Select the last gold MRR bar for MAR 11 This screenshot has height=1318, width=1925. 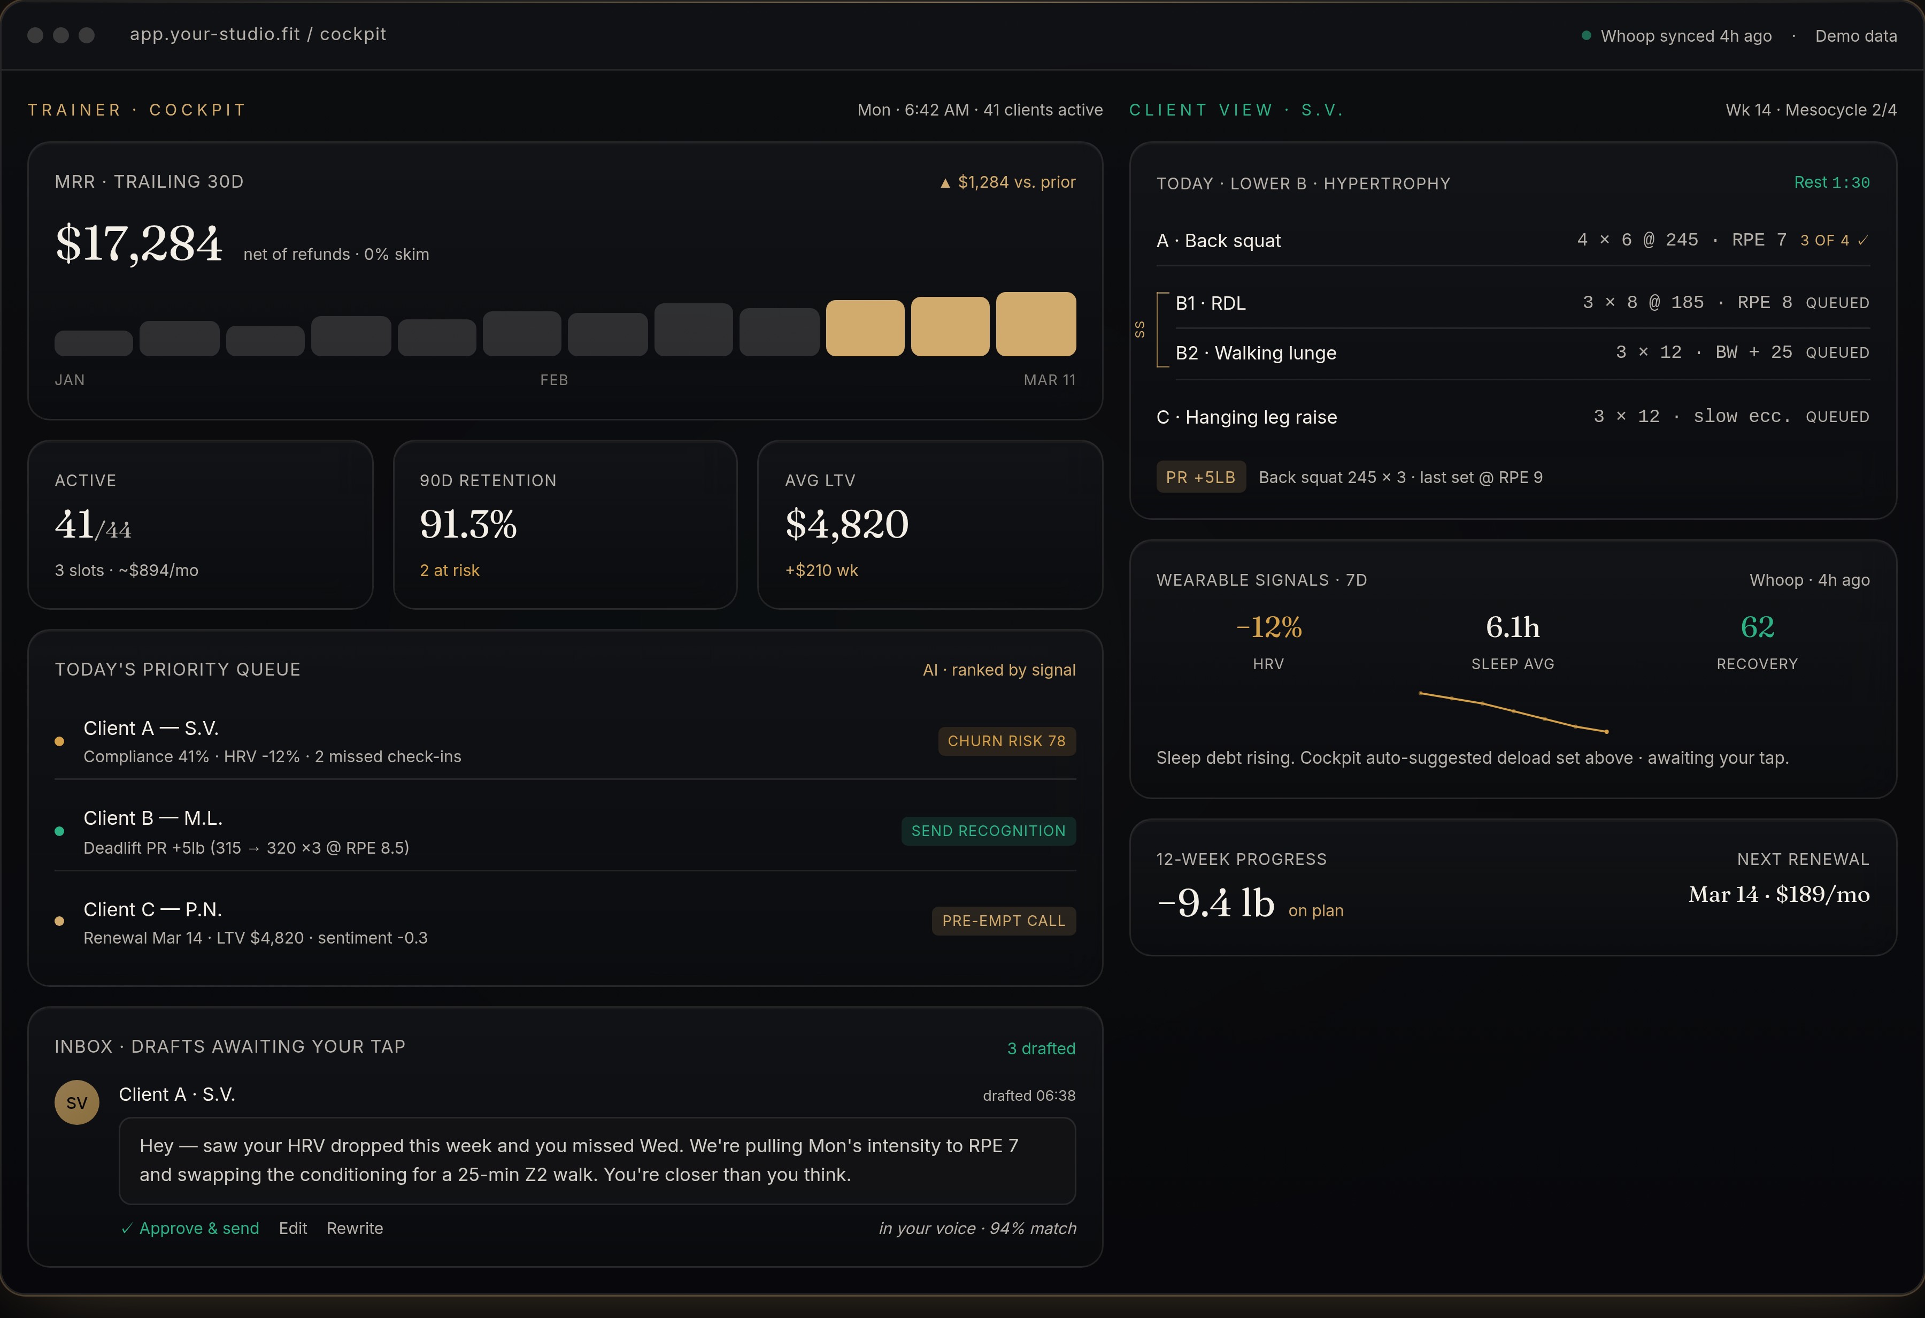1035,324
